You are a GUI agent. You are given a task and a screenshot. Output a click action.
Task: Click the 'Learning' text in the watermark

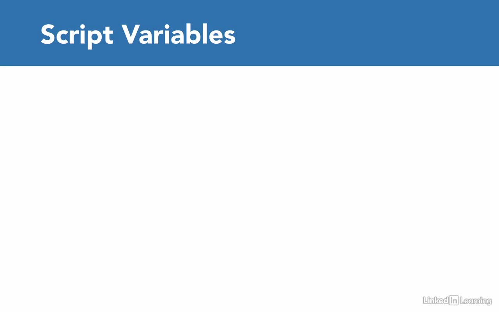click(476, 301)
